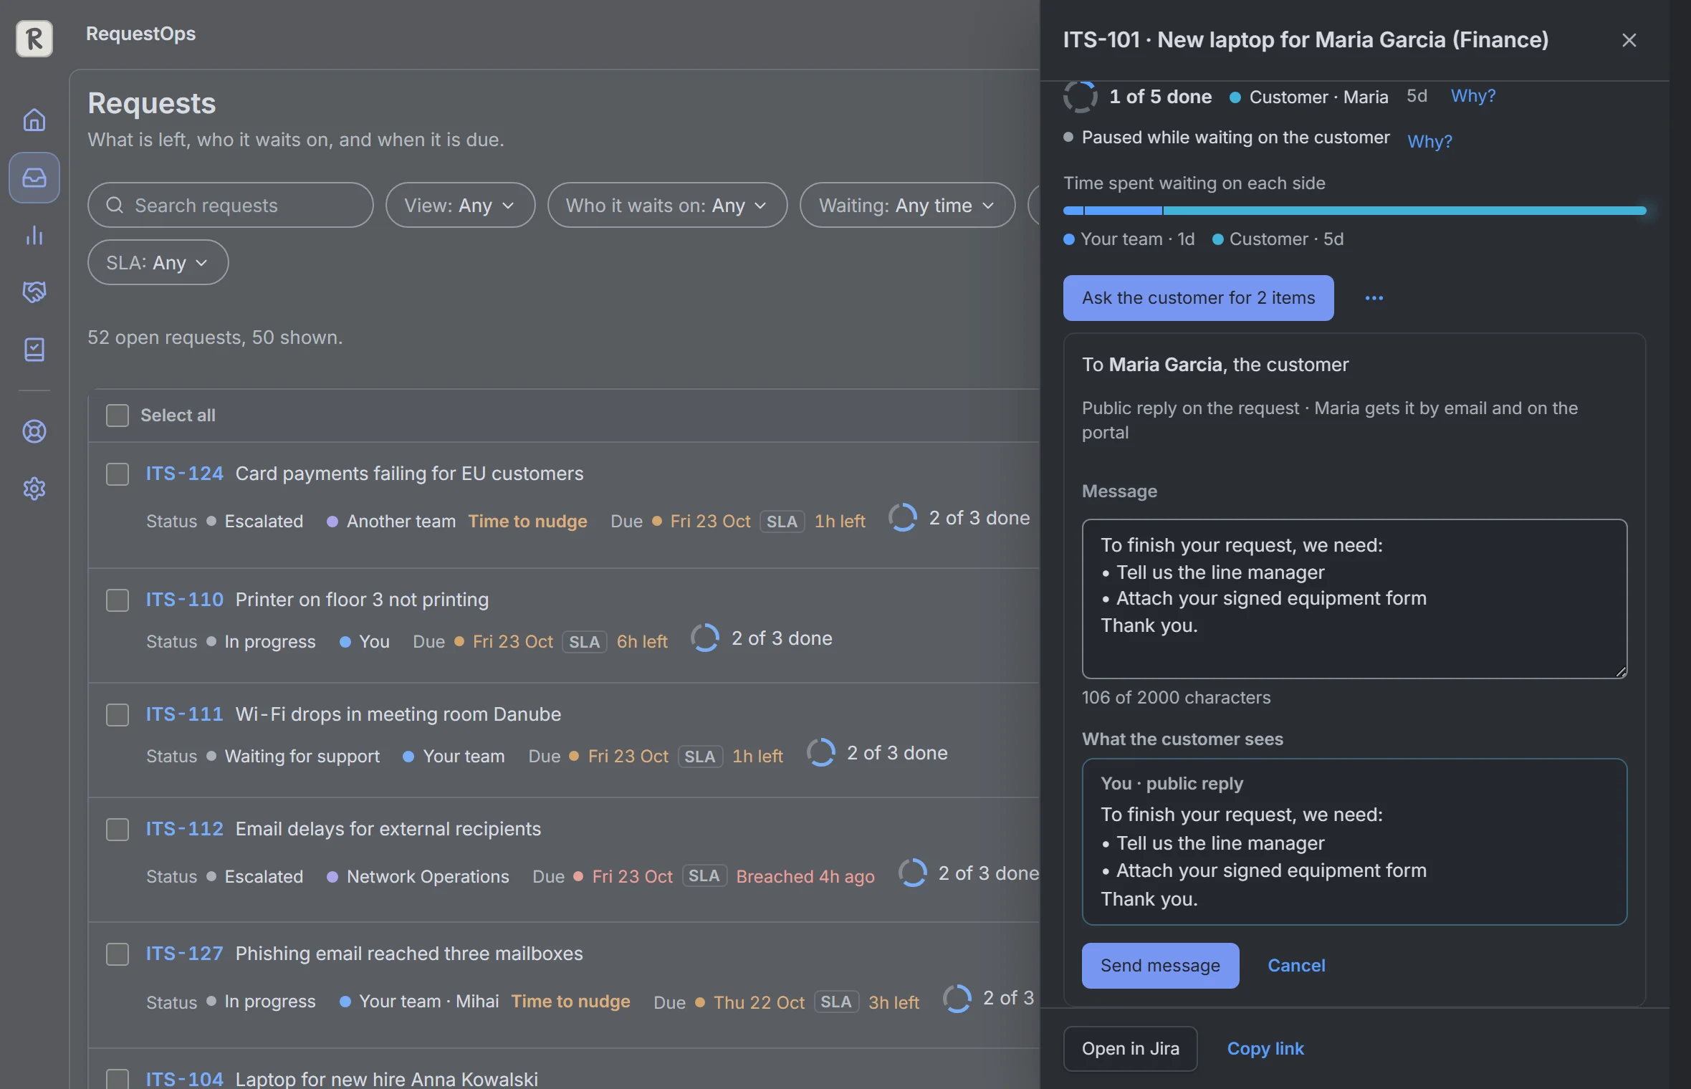Check the ITS-112 row checkbox
Image resolution: width=1691 pixels, height=1089 pixels.
(x=118, y=830)
